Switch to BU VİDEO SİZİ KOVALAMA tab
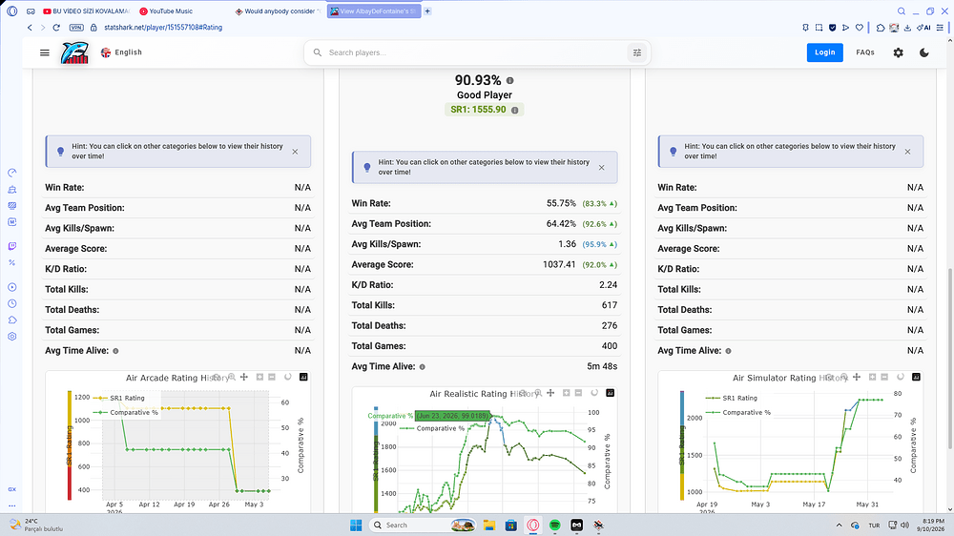The image size is (954, 536). (87, 10)
